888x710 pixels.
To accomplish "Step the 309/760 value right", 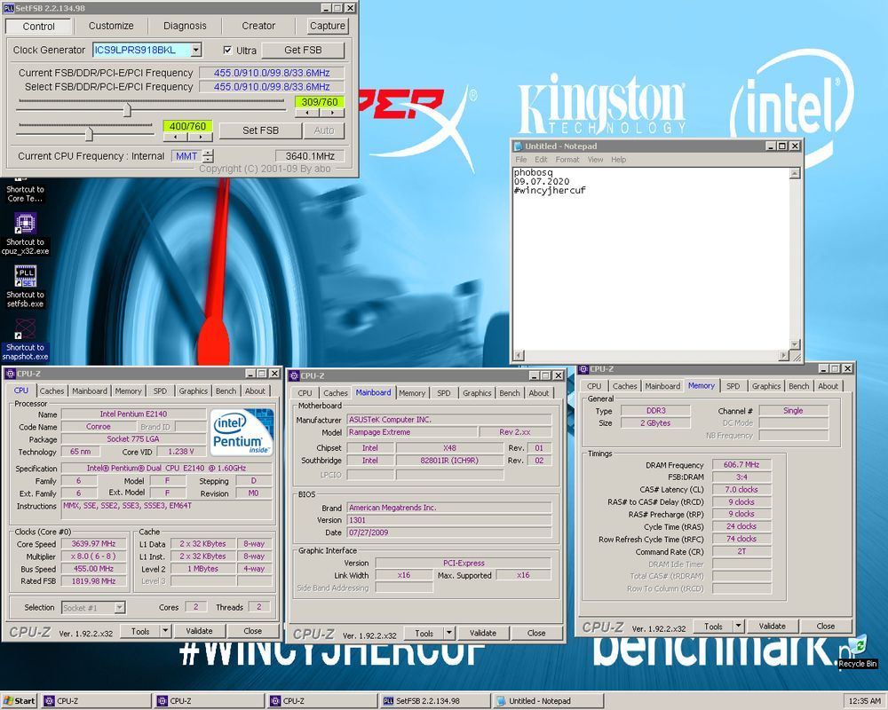I will [332, 113].
